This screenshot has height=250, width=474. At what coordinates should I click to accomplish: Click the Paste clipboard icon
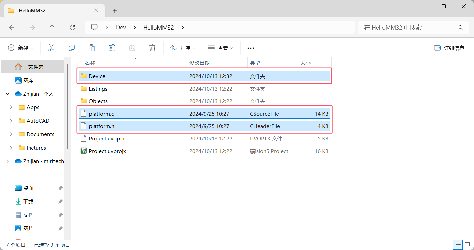point(92,48)
